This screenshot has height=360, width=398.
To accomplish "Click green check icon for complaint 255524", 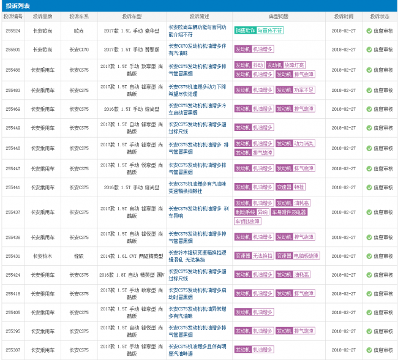I will pyautogui.click(x=369, y=31).
